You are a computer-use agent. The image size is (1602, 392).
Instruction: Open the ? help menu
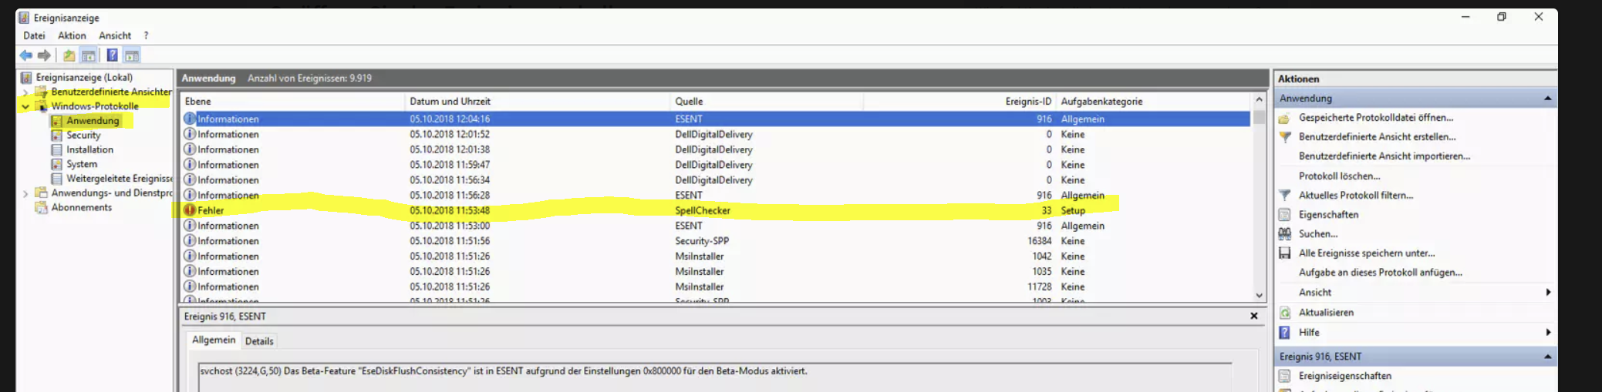tap(146, 35)
